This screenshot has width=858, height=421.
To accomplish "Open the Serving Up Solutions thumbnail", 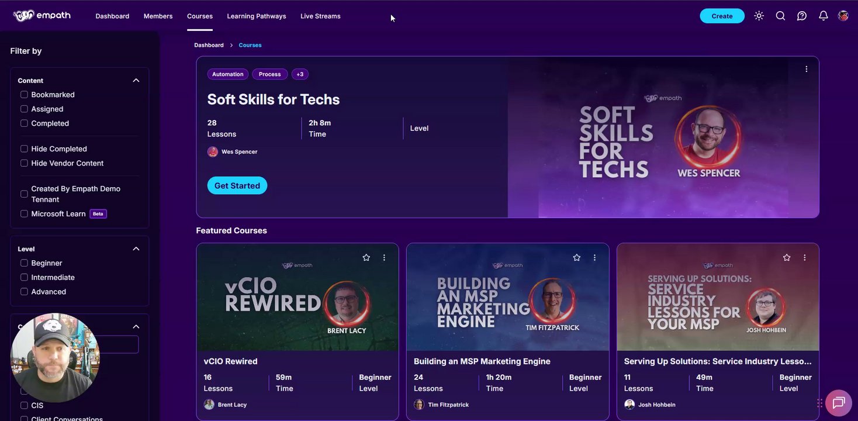I will tap(718, 297).
